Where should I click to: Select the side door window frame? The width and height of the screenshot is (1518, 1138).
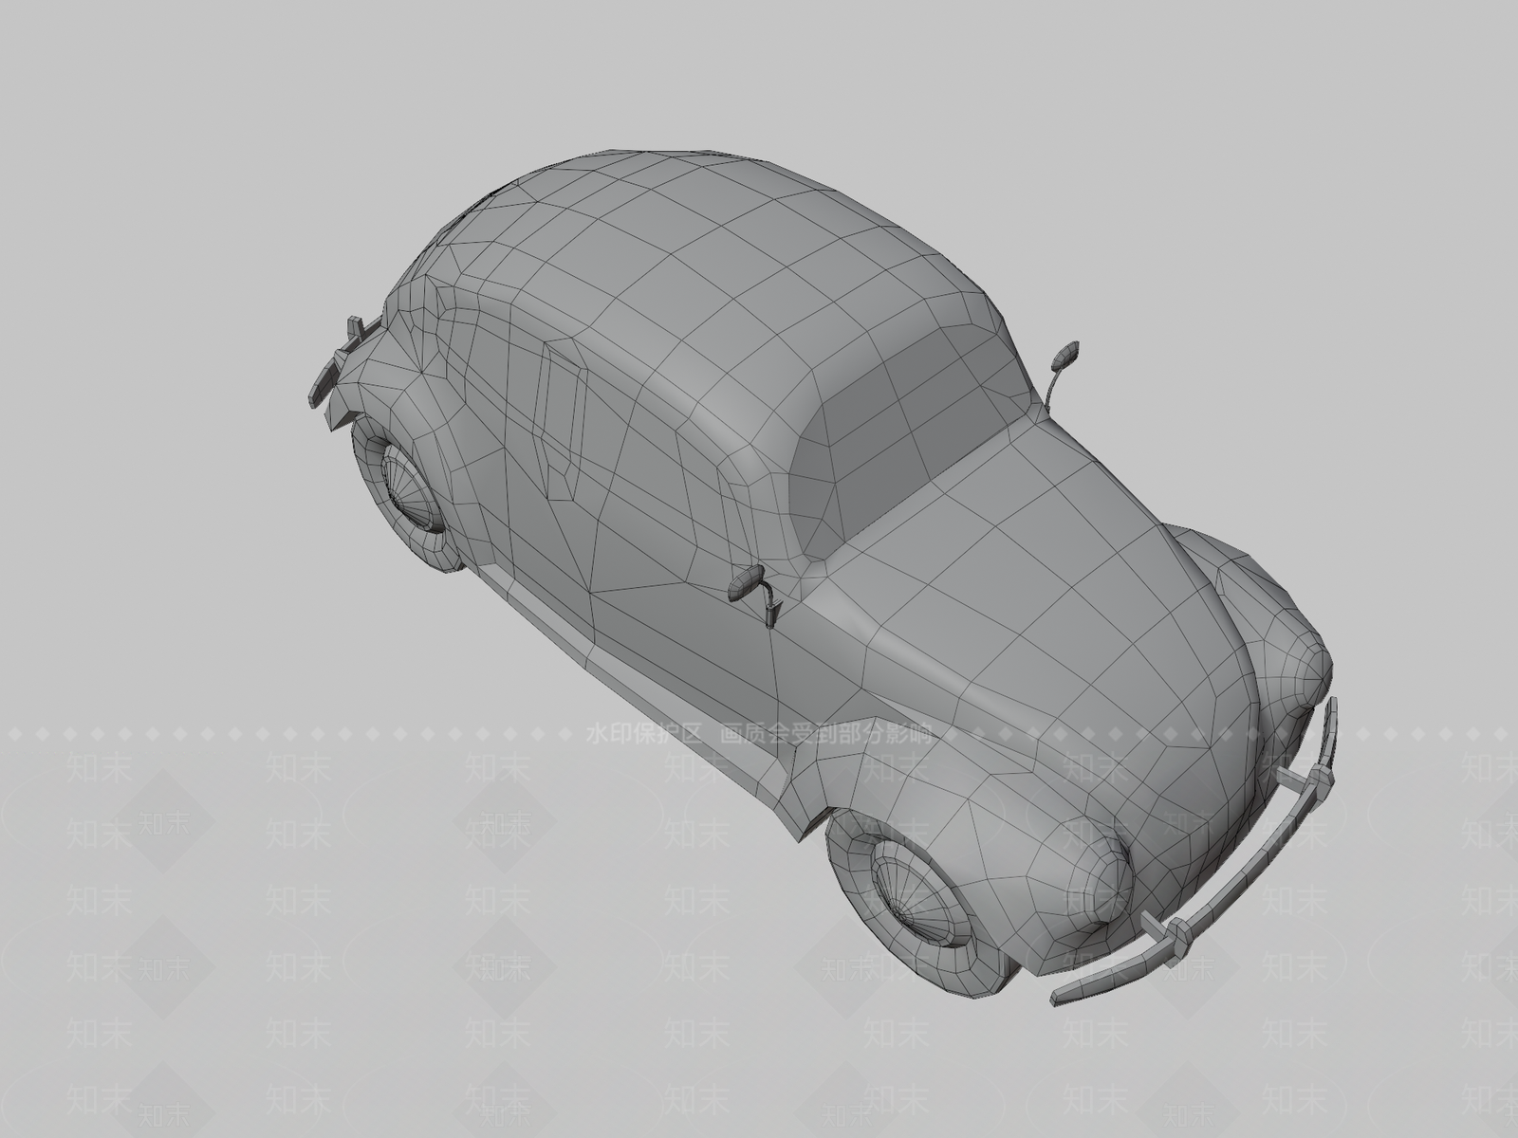(x=564, y=417)
